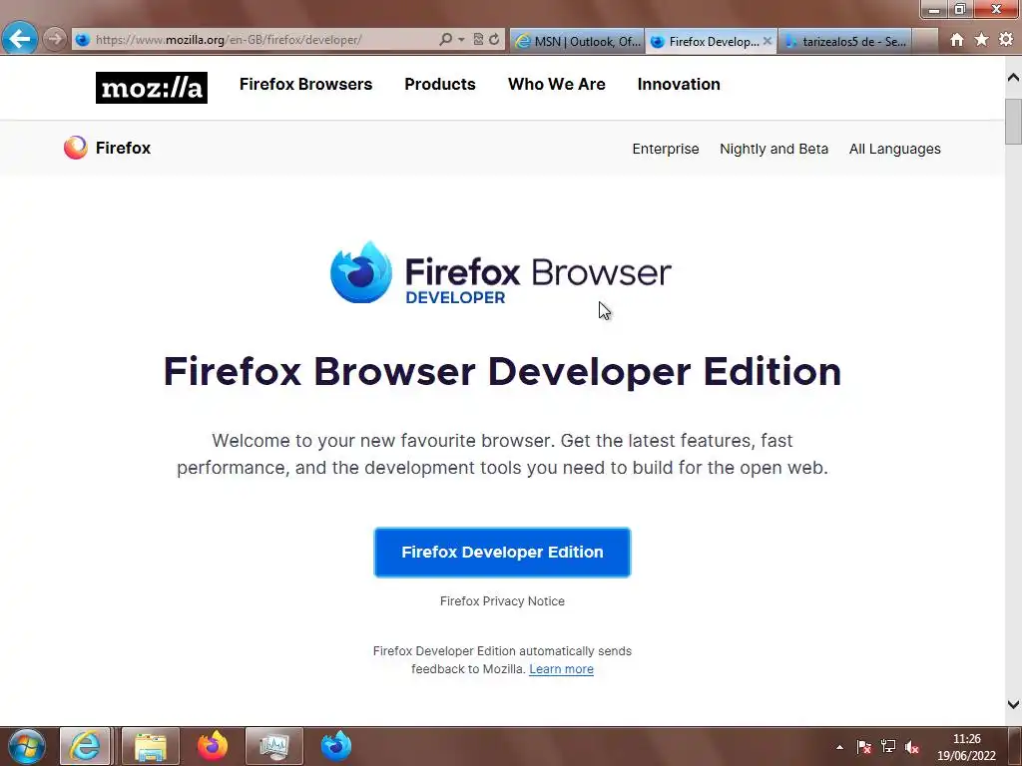This screenshot has width=1022, height=766.
Task: Click the search magnifier in address bar
Action: (x=445, y=40)
